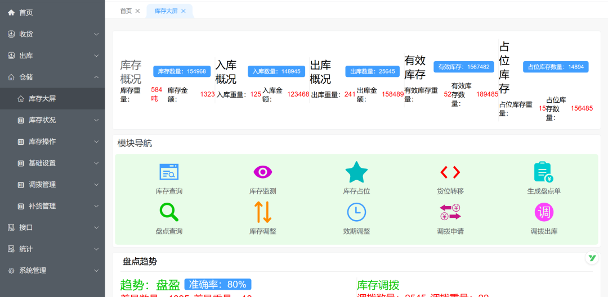
Task: Click the 准确率: 80% badge
Action: click(217, 284)
